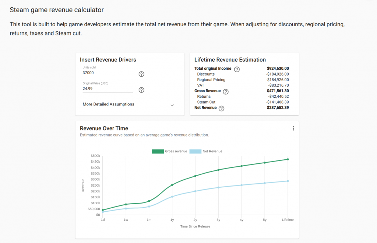Click the gross revenue data point at 2y
The height and width of the screenshot is (243, 377).
[195, 176]
